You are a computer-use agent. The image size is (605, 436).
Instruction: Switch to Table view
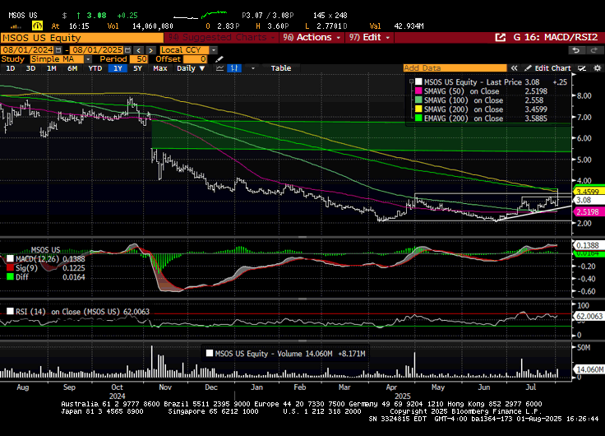coord(281,68)
